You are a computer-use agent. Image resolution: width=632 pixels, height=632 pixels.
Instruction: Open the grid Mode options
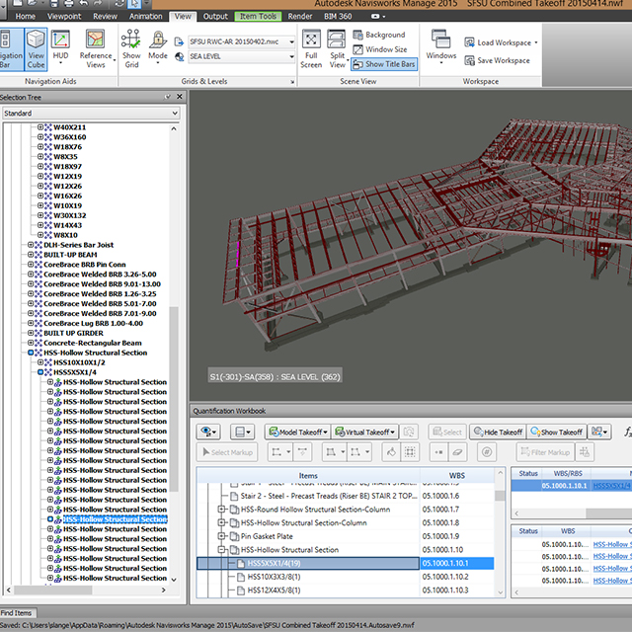pos(158,47)
